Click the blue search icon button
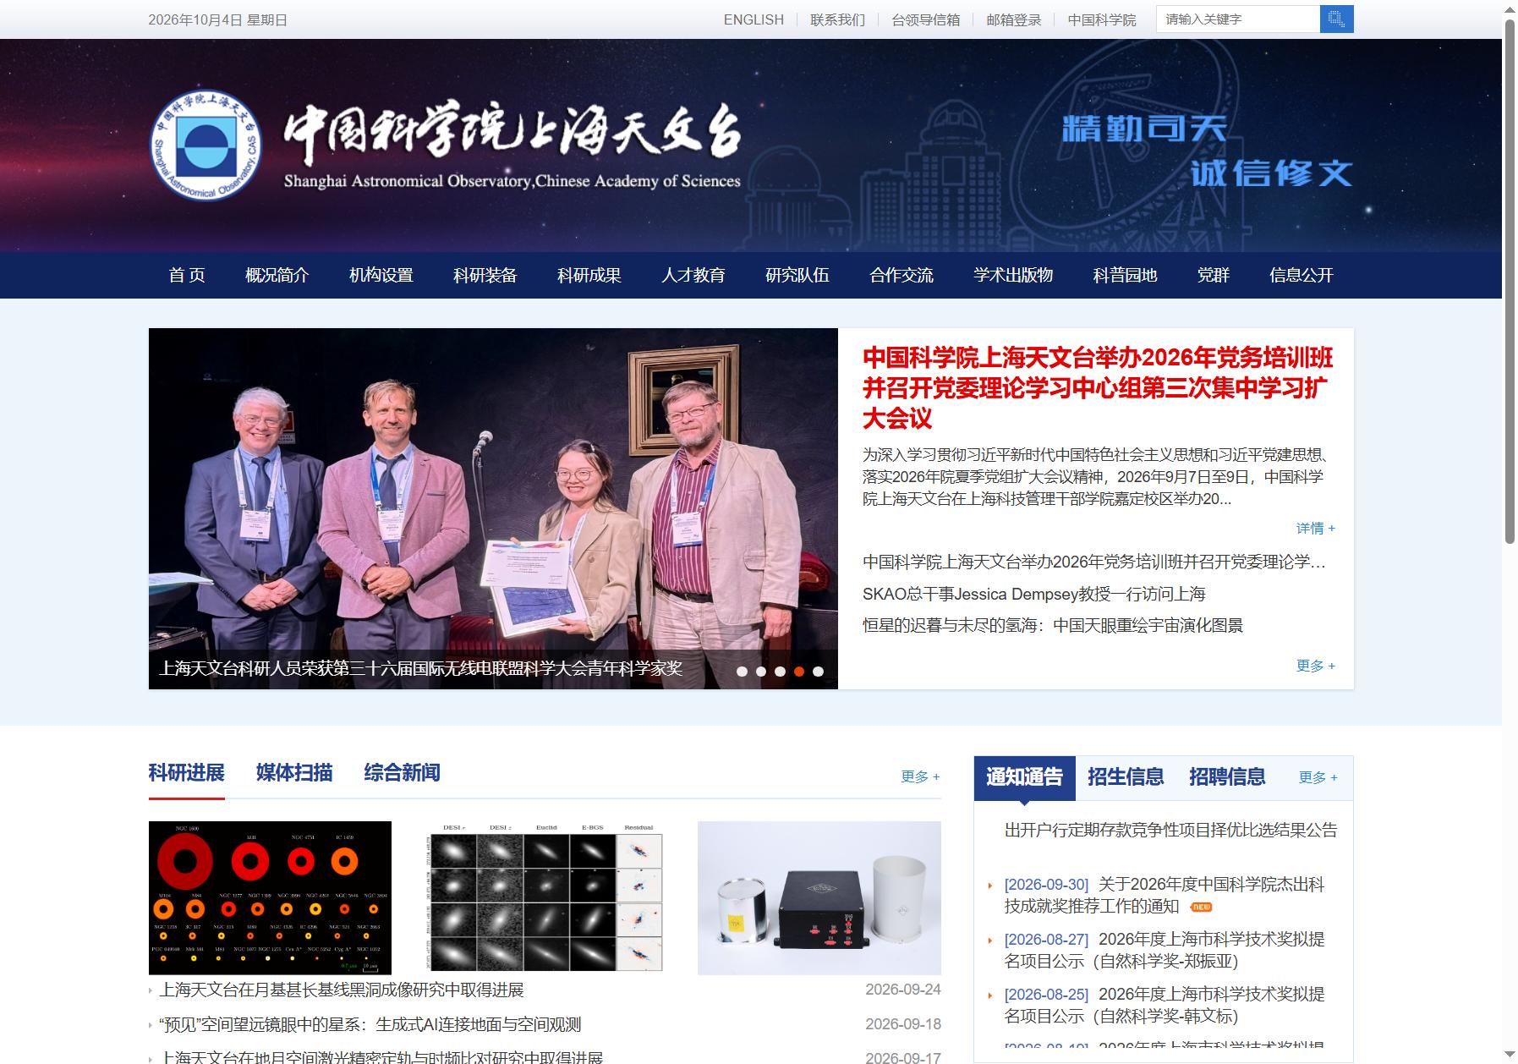Image resolution: width=1518 pixels, height=1064 pixels. coord(1336,19)
